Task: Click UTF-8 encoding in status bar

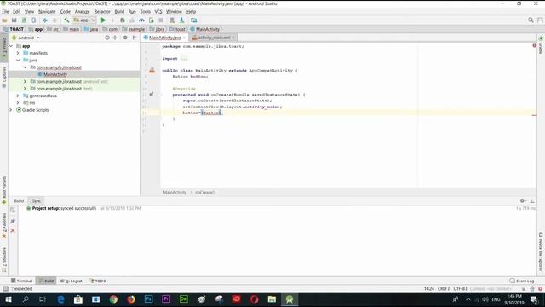Action: [460, 289]
